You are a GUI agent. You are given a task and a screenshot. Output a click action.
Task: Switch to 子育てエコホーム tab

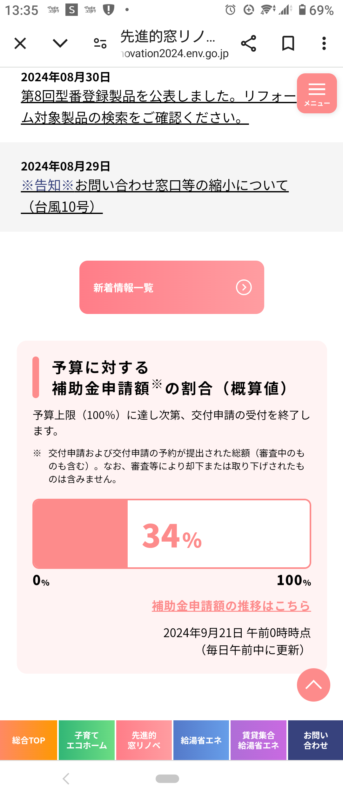tap(87, 740)
